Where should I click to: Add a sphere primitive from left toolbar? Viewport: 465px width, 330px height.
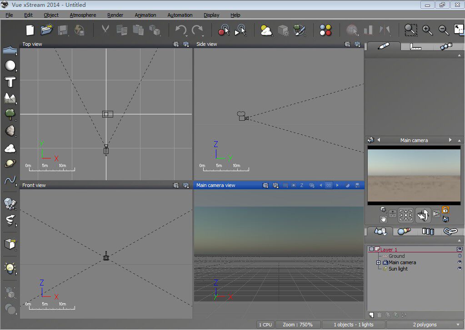[10, 66]
